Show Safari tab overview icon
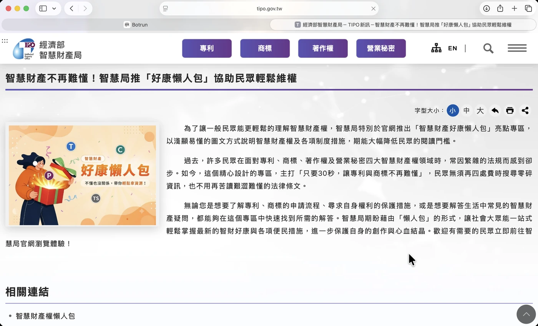538x326 pixels. (528, 8)
